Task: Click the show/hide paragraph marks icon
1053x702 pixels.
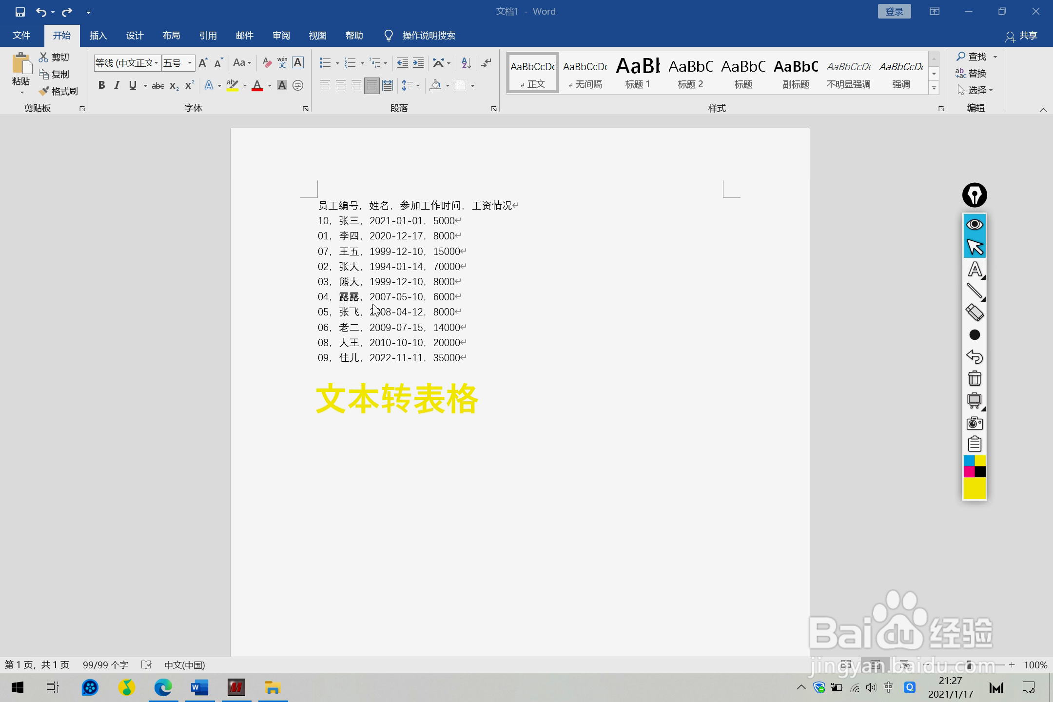Action: 486,62
